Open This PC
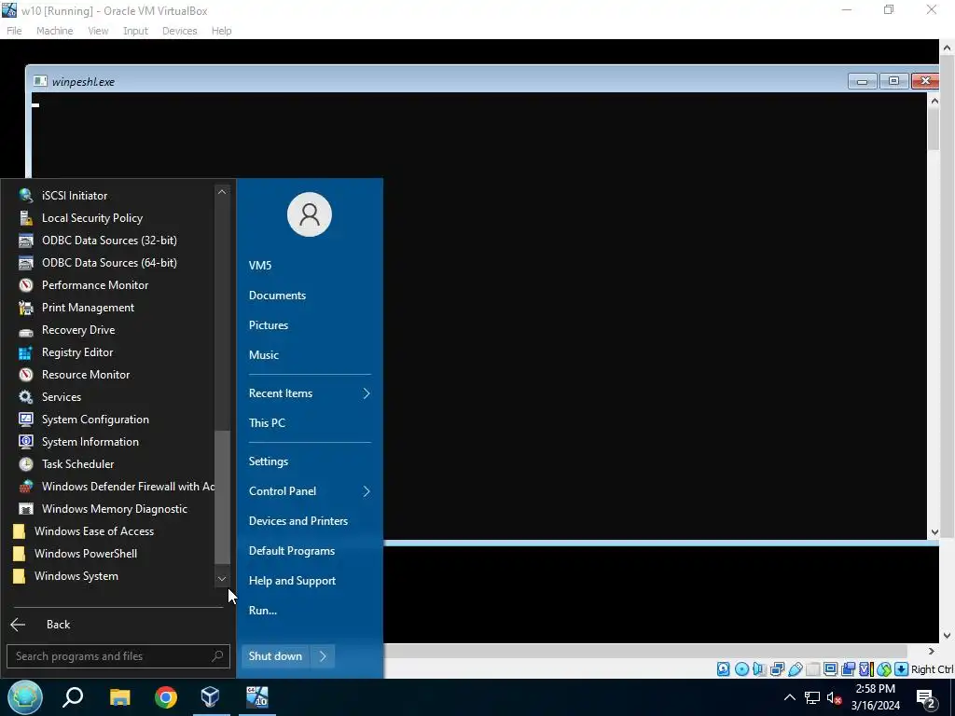Screen dimensions: 955x716 (x=267, y=423)
